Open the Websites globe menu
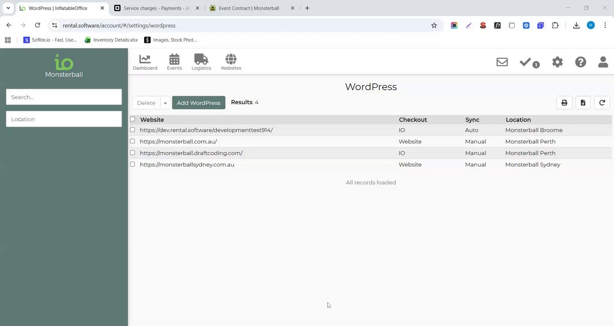 coord(231,62)
